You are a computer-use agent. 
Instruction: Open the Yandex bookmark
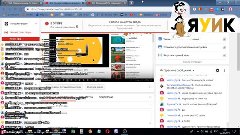(28, 15)
